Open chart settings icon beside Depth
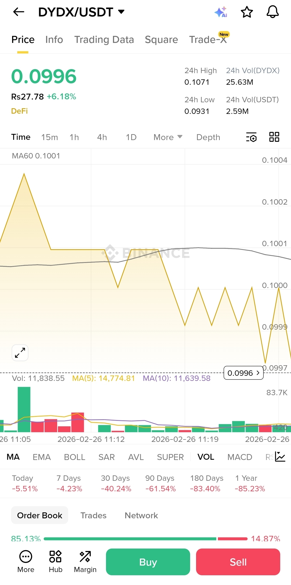Screen dimensions: 291x585 coord(251,137)
